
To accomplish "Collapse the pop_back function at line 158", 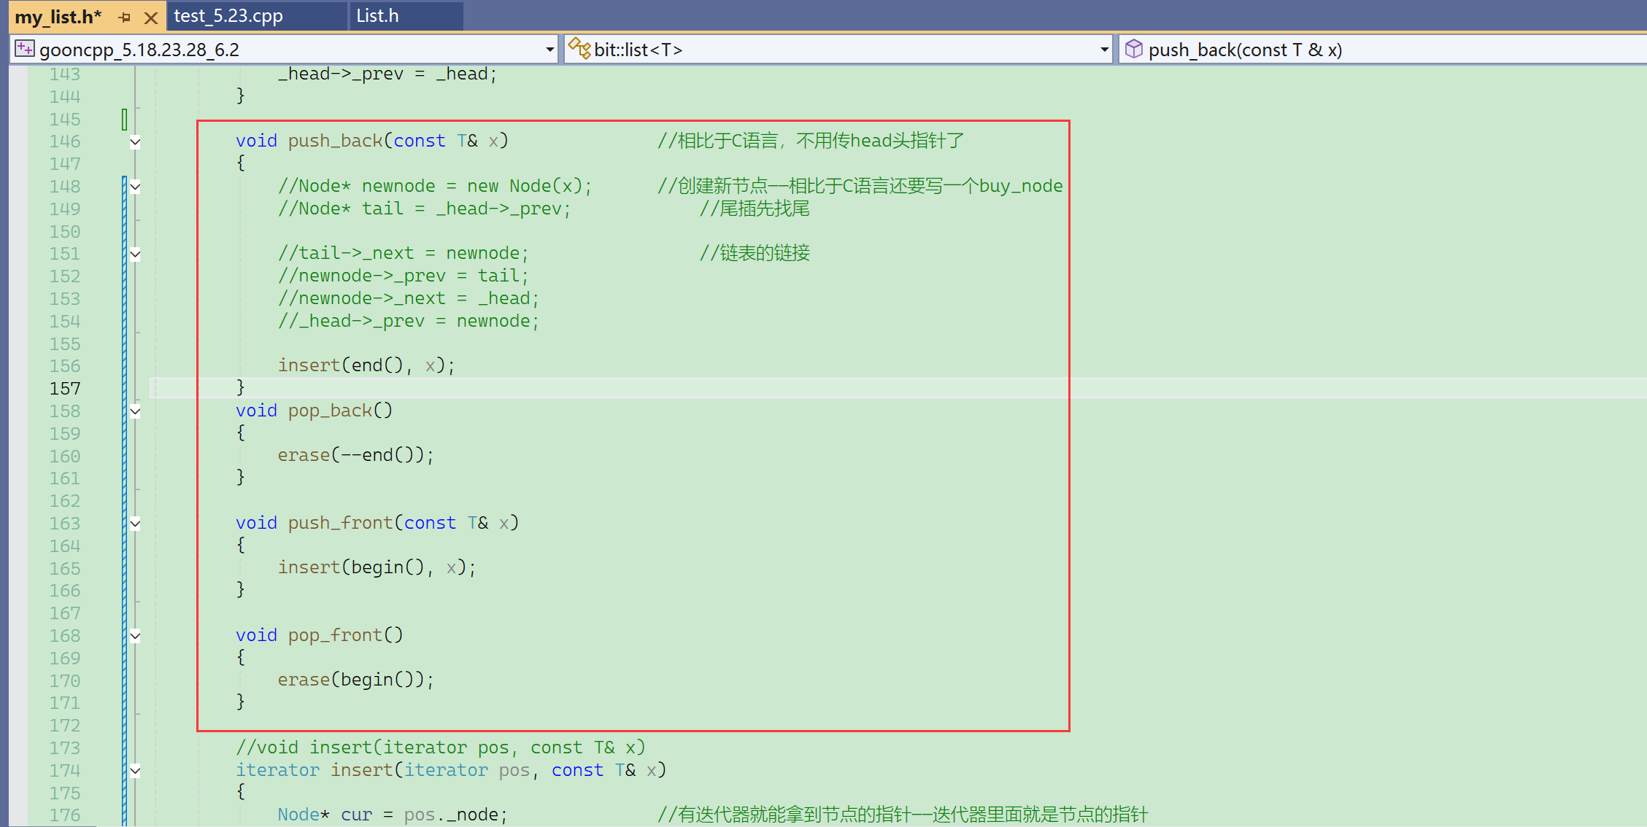I will (x=135, y=411).
